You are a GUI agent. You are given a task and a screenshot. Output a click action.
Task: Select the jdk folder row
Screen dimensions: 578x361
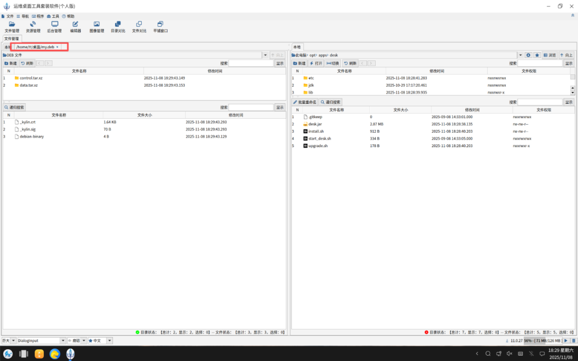click(x=430, y=85)
